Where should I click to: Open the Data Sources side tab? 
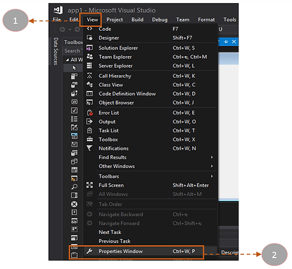(55, 51)
